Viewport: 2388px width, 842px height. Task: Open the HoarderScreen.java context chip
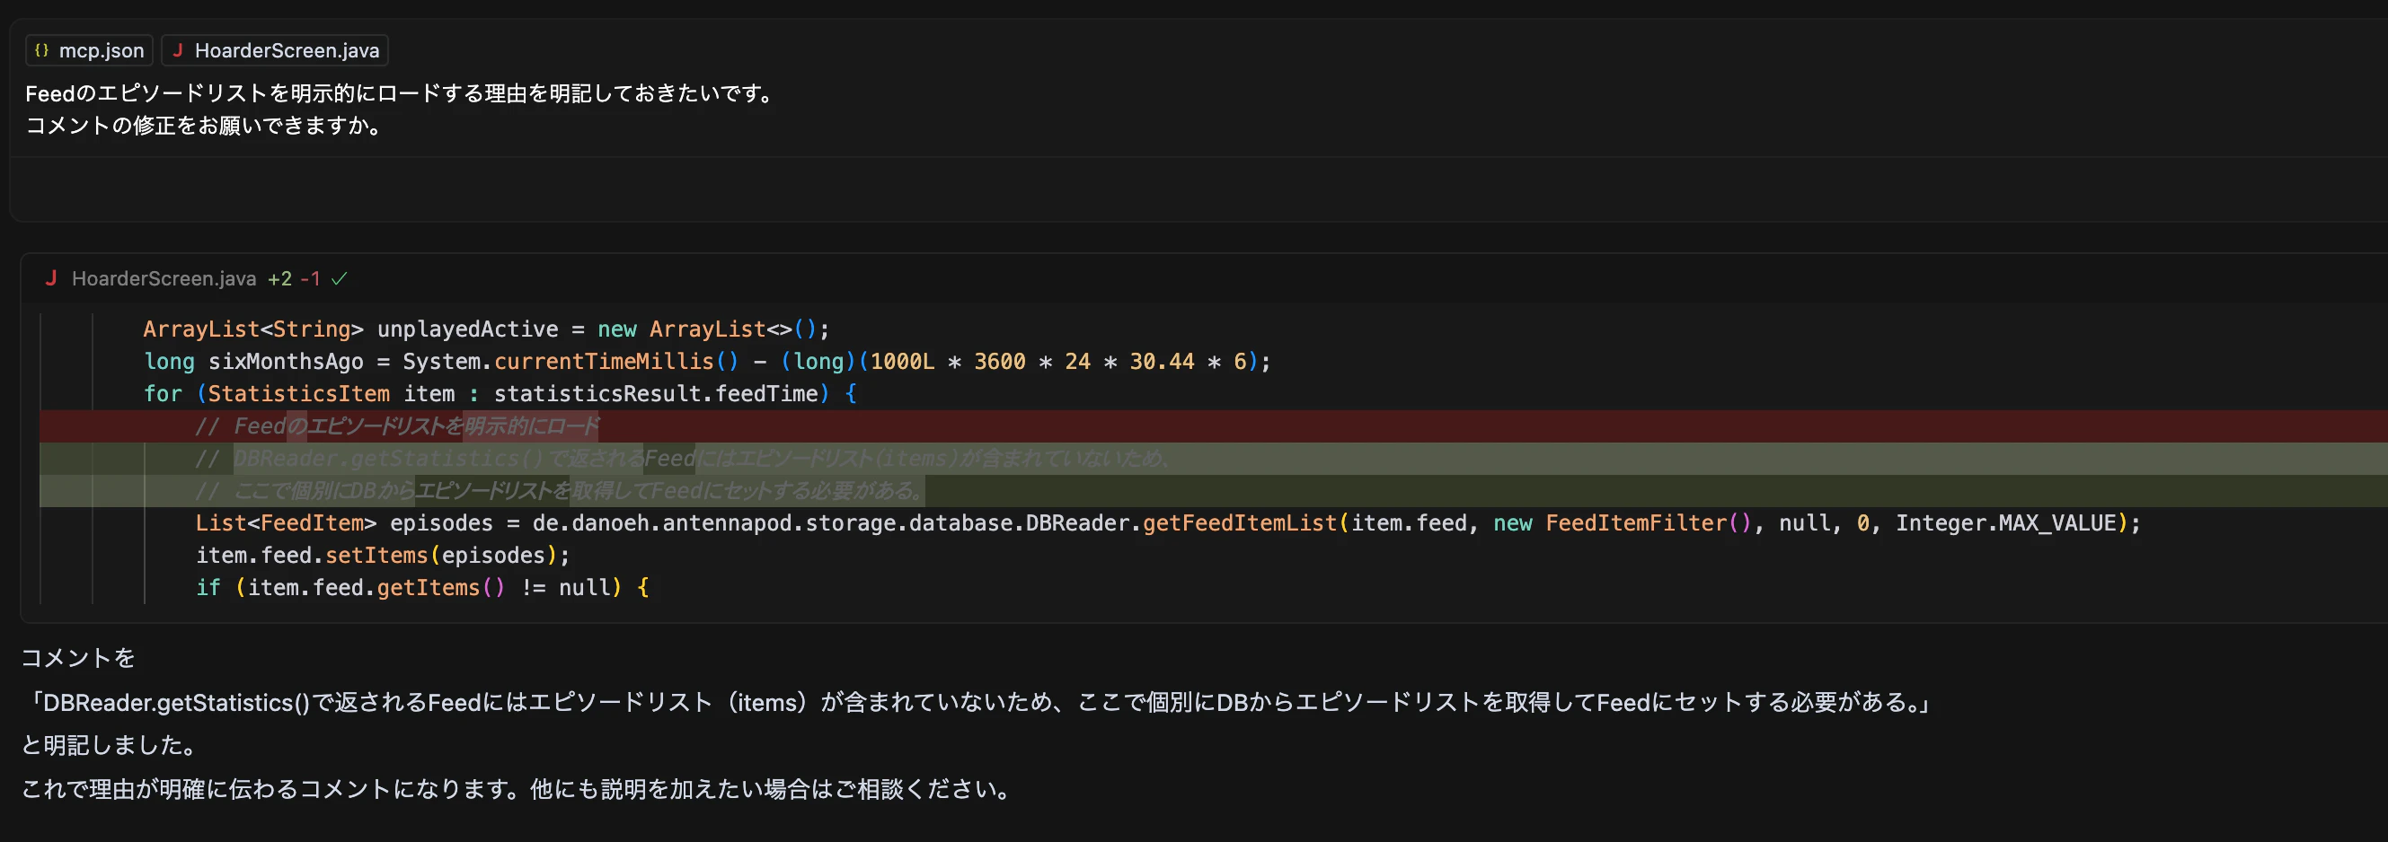(x=274, y=50)
